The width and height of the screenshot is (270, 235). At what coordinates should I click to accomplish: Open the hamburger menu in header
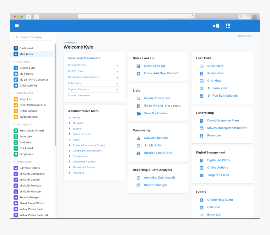tap(17, 26)
